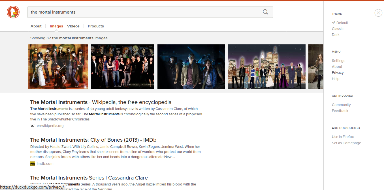Viewport: 384px width, 190px height.
Task: Open the Wikipedia Mortal Instruments result title
Action: point(101,102)
